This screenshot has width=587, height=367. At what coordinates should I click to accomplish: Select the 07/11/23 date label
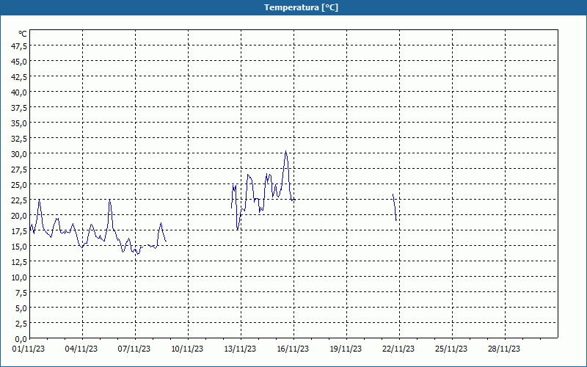134,349
